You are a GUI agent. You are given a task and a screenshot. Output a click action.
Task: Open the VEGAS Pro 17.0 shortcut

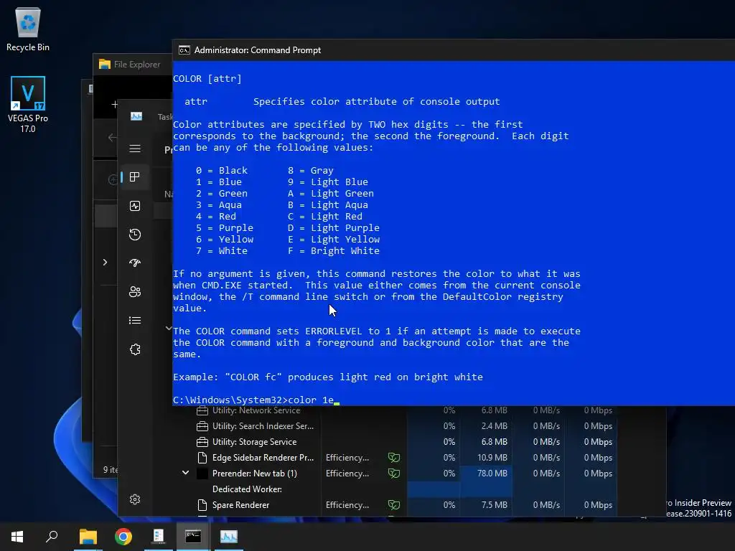point(28,104)
